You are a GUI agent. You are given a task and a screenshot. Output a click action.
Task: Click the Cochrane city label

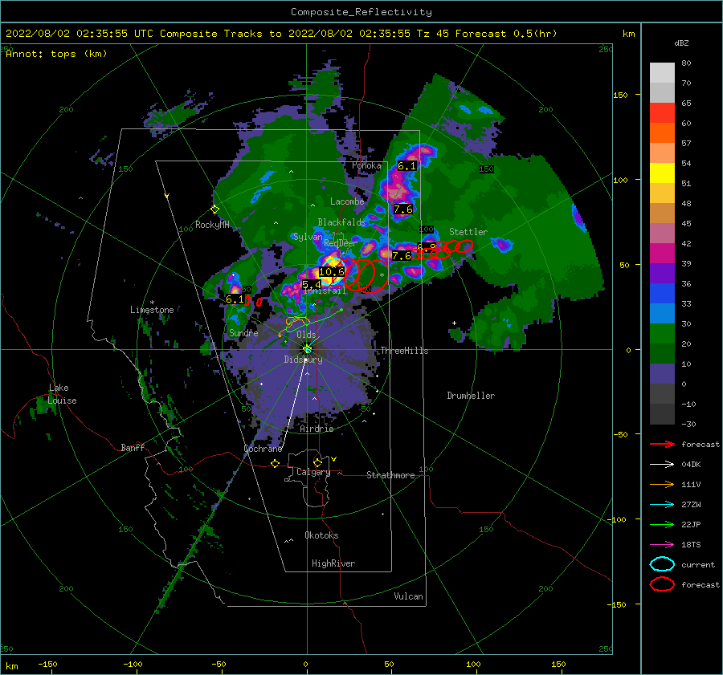coord(263,449)
